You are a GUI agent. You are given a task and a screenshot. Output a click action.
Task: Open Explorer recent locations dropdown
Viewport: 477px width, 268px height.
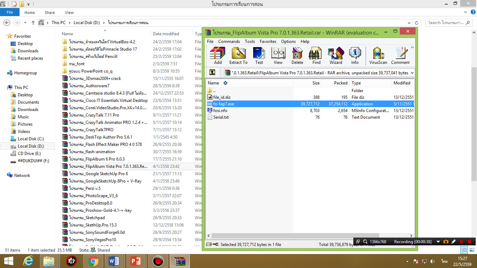click(25, 23)
